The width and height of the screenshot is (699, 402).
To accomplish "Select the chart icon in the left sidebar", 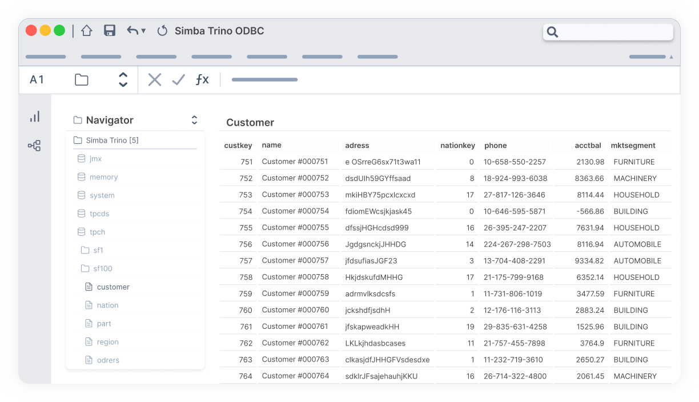I will coord(35,116).
